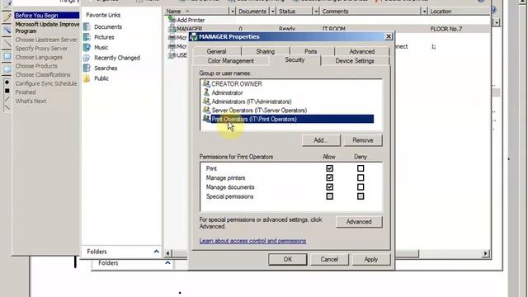Screen dimensions: 528x297
Task: Toggle Allow checkbox for Print
Action: (330, 168)
